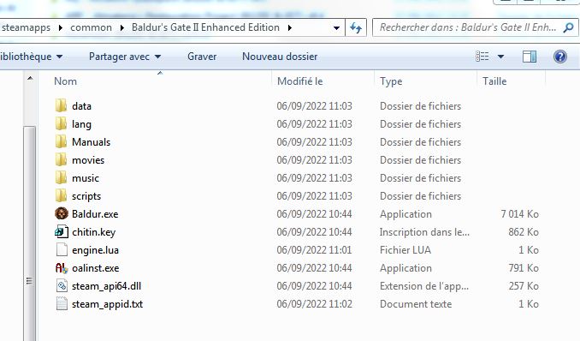Click the 257 Ko size value

[524, 286]
